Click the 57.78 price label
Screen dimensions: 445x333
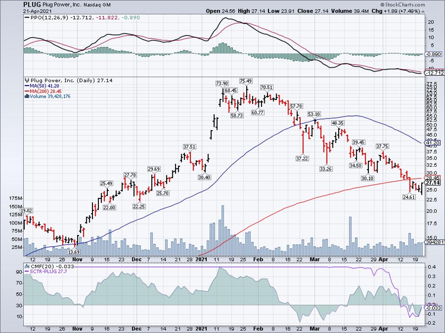click(296, 106)
